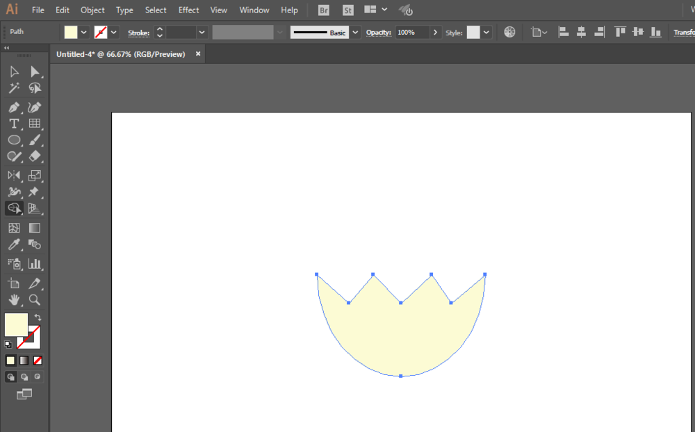Screen dimensions: 695x432
Task: Open the Window menu
Action: coord(254,10)
